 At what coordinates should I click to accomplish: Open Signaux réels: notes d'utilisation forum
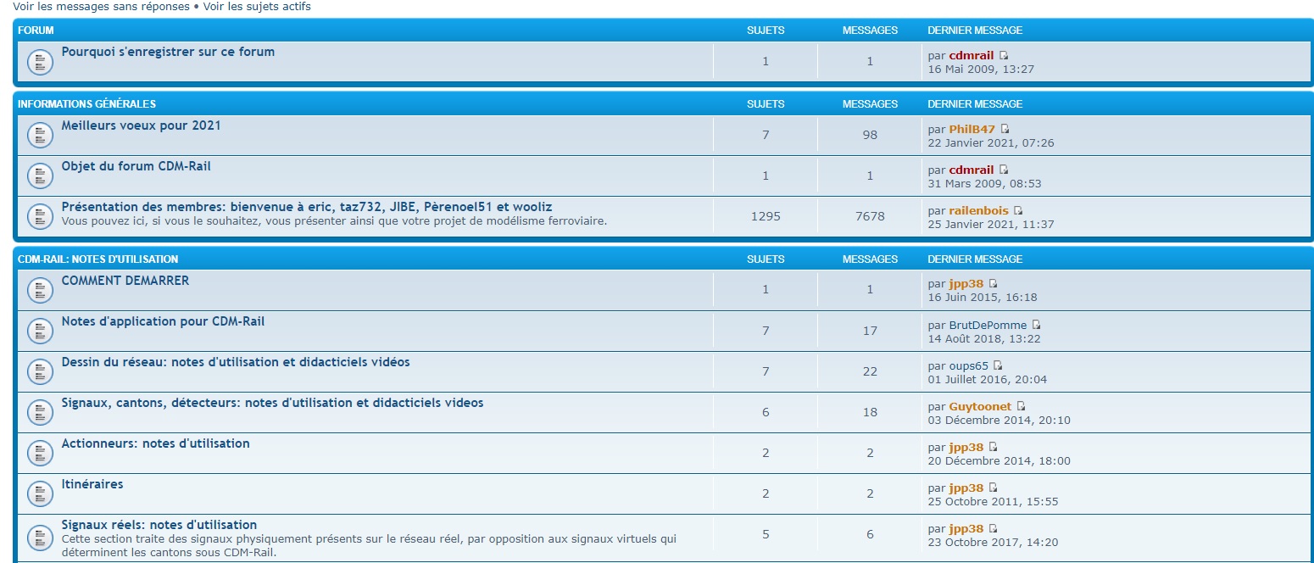tap(159, 525)
